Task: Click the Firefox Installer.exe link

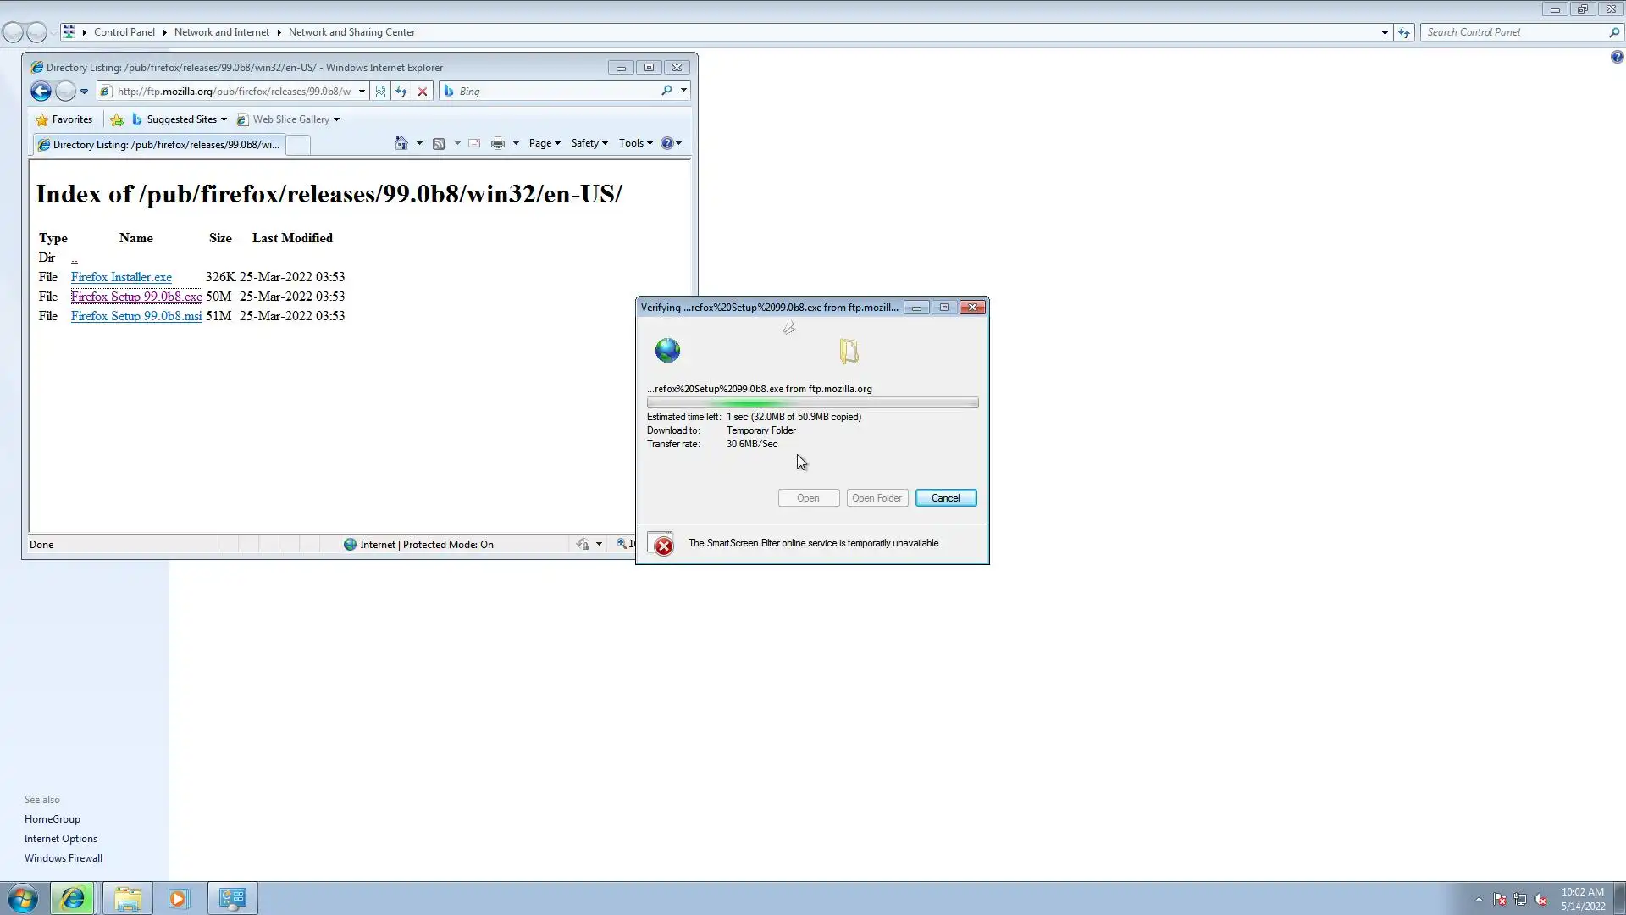Action: (x=121, y=277)
